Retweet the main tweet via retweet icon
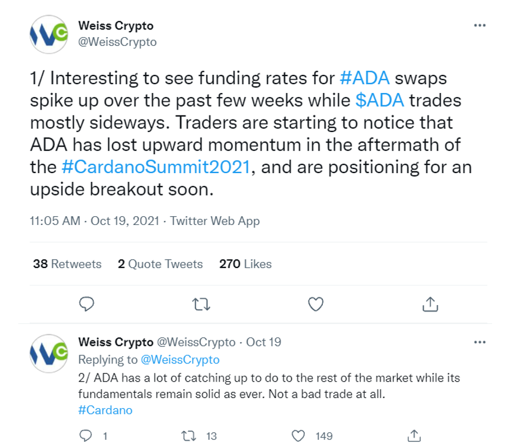Viewport: 505px width, 447px height. (x=201, y=304)
